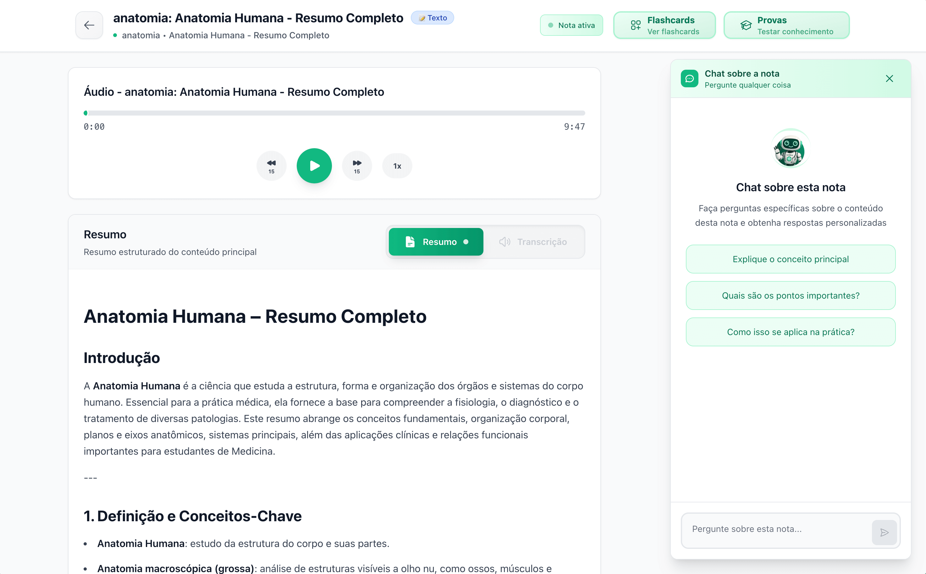Rewind audio 15 seconds
Viewport: 926px width, 574px height.
(271, 166)
